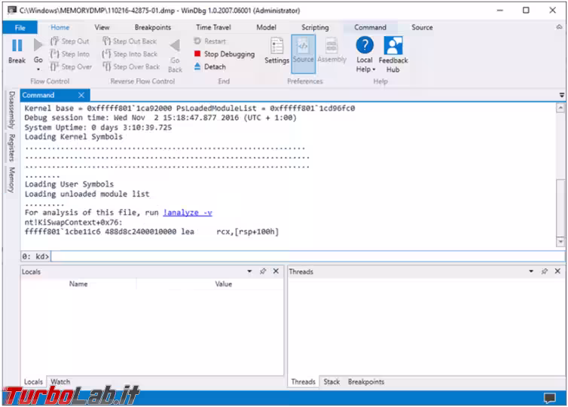Open the Model ribbon tab
This screenshot has height=407, width=568.
(266, 28)
